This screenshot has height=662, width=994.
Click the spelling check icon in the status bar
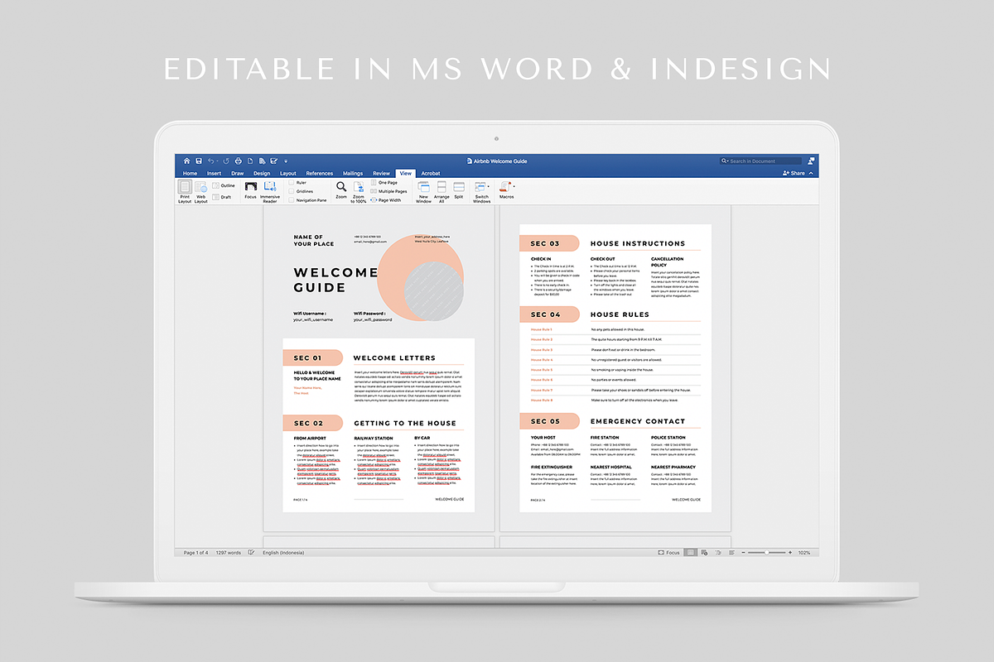click(x=251, y=553)
